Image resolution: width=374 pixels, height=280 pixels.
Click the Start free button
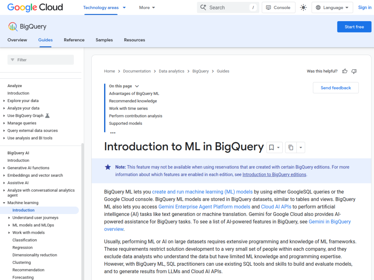pyautogui.click(x=354, y=27)
